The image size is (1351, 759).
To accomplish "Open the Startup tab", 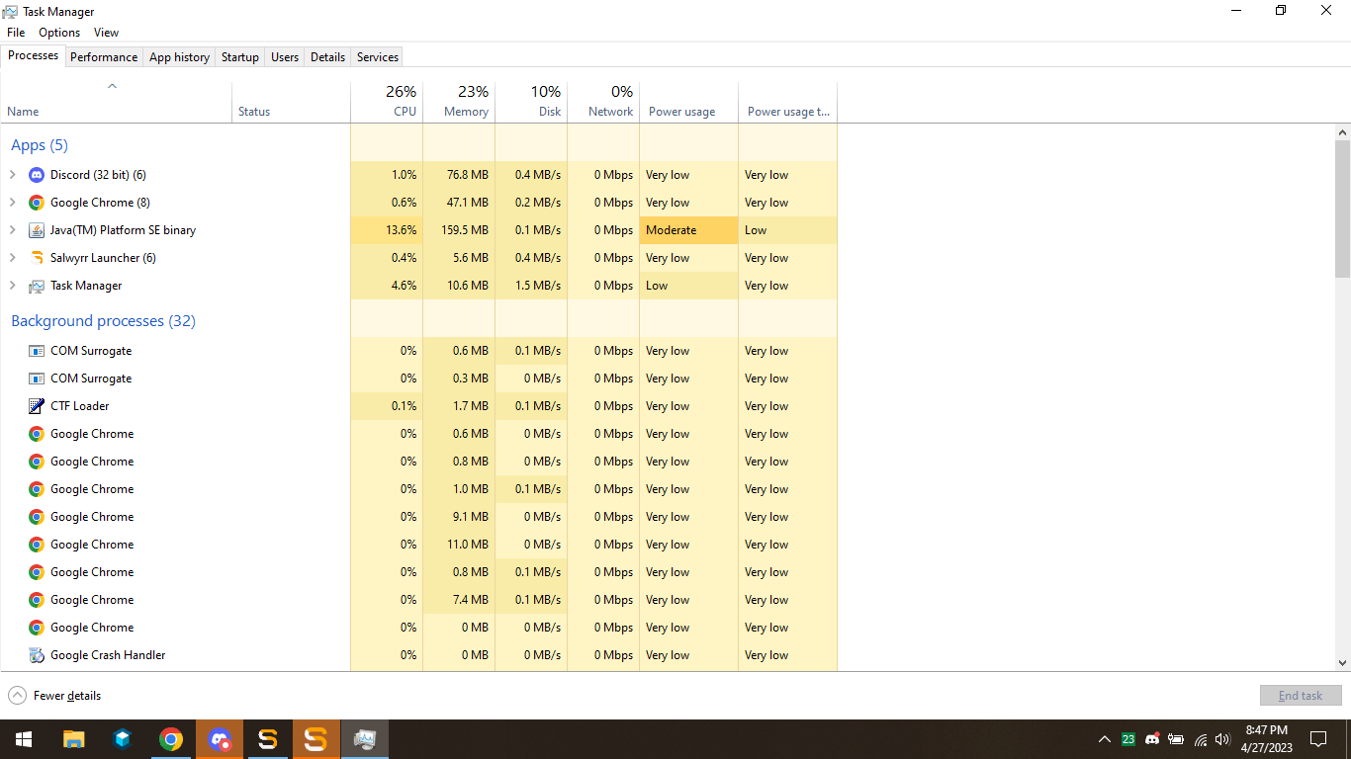I will (240, 57).
